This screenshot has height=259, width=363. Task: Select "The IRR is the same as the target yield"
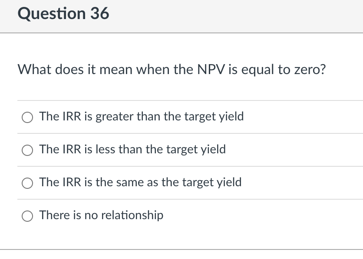coord(27,183)
